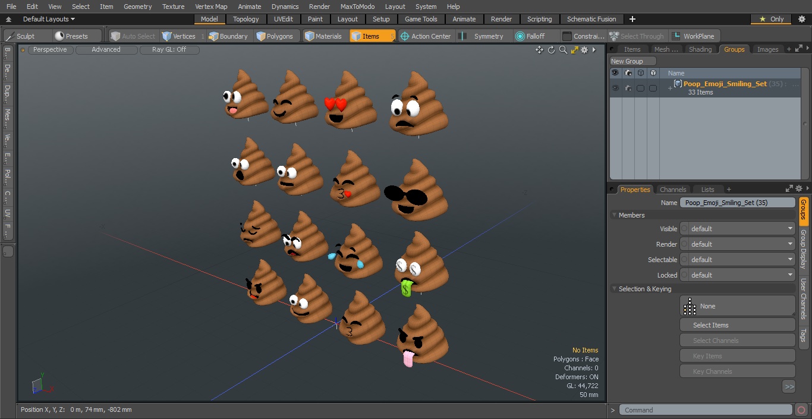
Task: Switch to Materials selection mode
Action: tap(323, 36)
